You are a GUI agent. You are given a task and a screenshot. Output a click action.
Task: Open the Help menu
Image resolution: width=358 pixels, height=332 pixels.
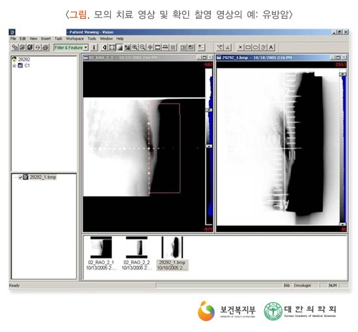(x=120, y=38)
